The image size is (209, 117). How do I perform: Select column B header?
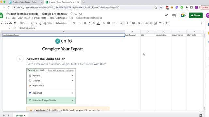tap(133, 32)
